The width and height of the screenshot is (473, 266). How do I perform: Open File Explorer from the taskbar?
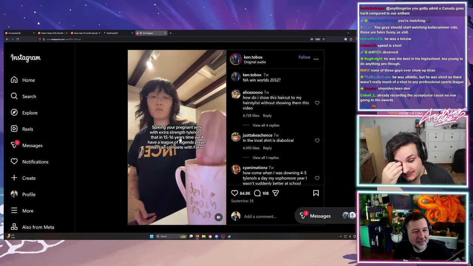click(204, 236)
